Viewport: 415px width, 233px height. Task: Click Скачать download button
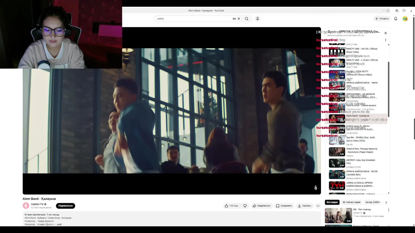304,206
